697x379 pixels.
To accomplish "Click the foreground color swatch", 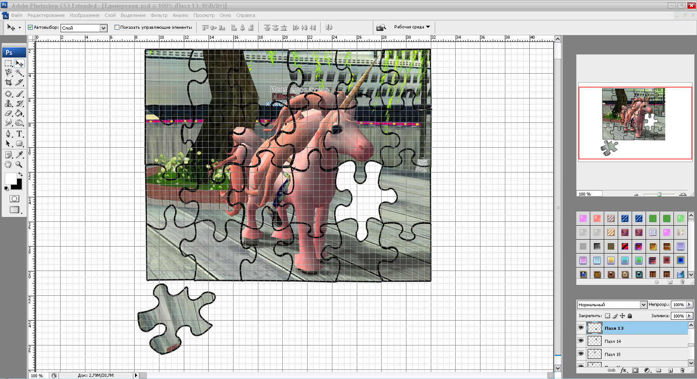I will [10, 179].
